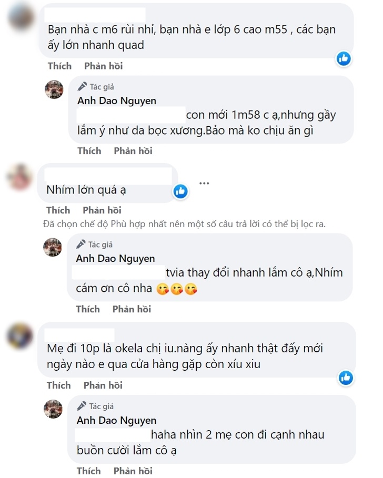Click Anh Dao Nguyen's name on the bottom reply
The image size is (383, 478).
pyautogui.click(x=118, y=420)
